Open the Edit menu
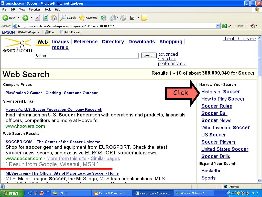The width and height of the screenshot is (262, 197). tap(13, 9)
